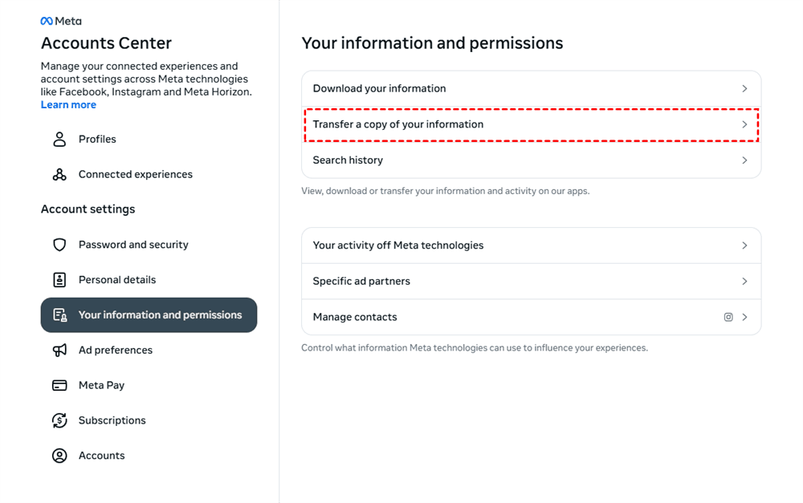Follow the Learn more link
The height and width of the screenshot is (503, 803).
pyautogui.click(x=68, y=105)
